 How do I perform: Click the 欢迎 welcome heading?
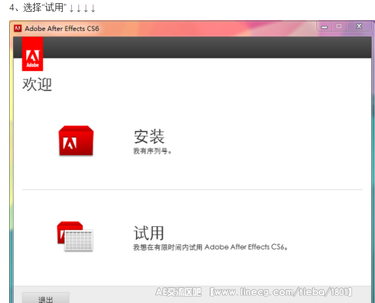click(37, 84)
